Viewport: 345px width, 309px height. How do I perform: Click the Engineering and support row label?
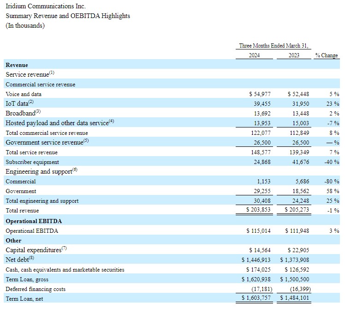pyautogui.click(x=39, y=172)
